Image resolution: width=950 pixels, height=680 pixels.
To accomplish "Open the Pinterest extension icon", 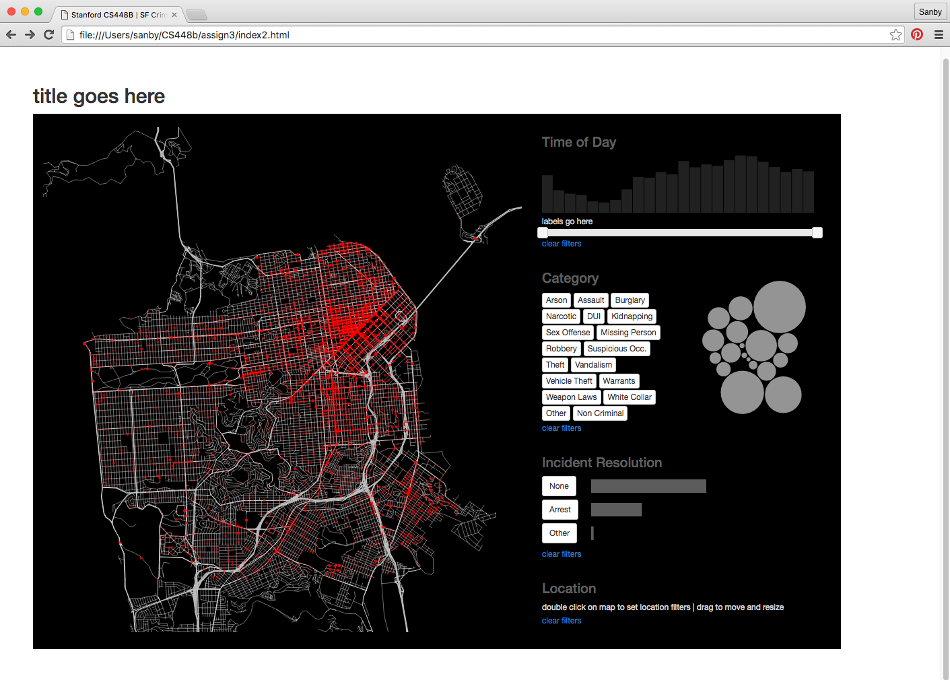I will tap(917, 34).
